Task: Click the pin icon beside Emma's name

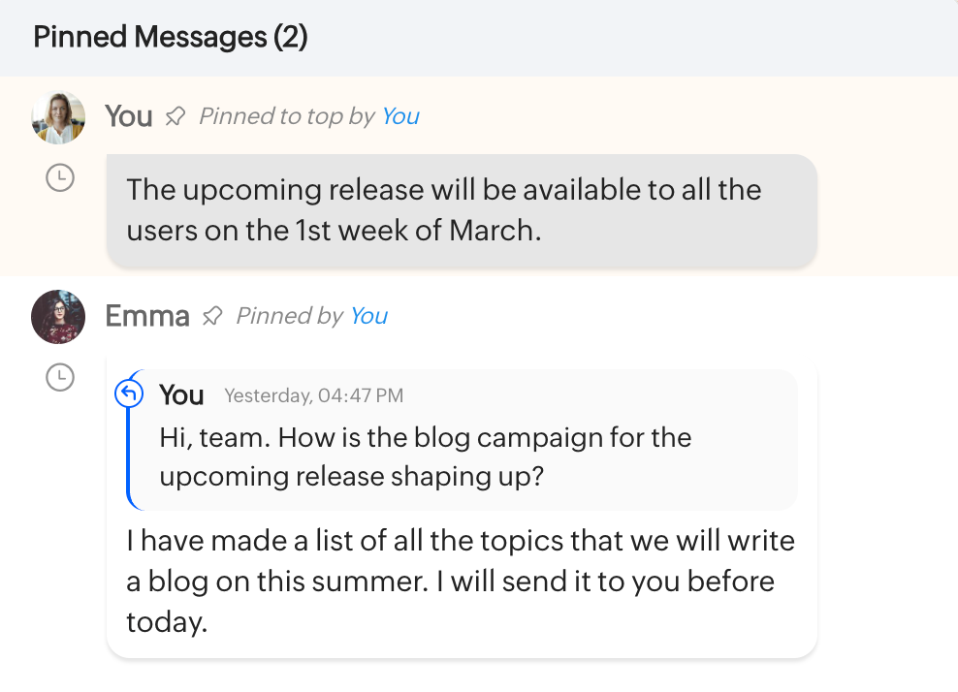Action: tap(211, 317)
